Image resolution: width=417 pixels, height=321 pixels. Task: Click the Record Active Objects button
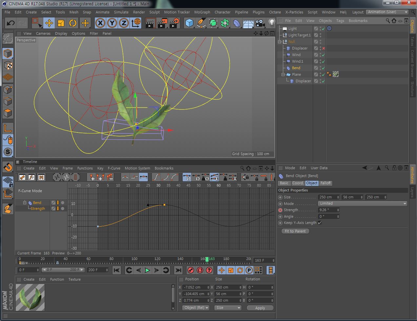click(x=190, y=270)
